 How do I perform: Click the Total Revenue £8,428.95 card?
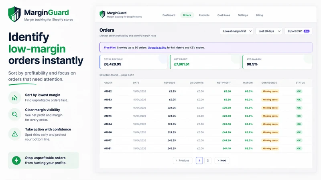point(133,62)
